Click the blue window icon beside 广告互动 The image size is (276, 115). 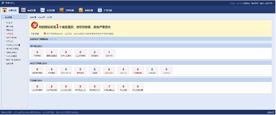pyautogui.click(x=100, y=10)
